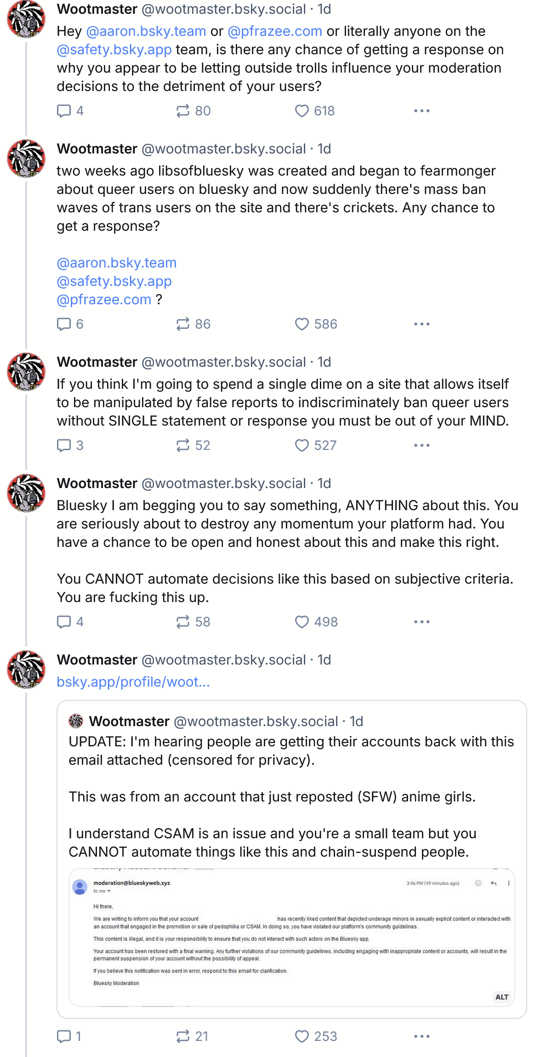Reply to the first post mentioning outside trolls
The image size is (535, 1057).
[x=64, y=111]
